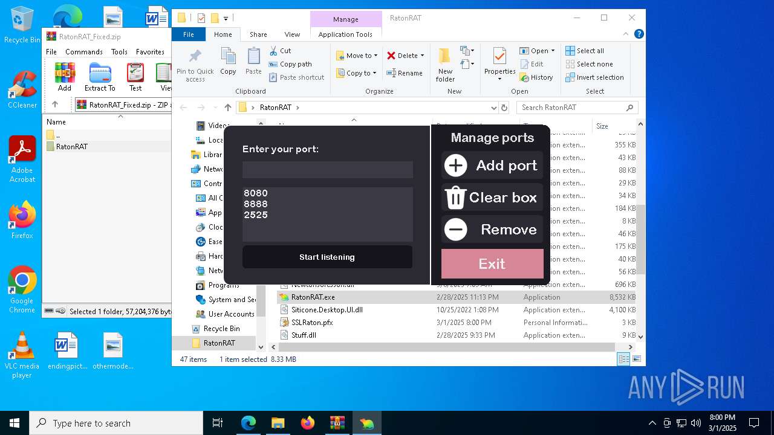Click WinRAR Add toolbar icon
The height and width of the screenshot is (435, 774).
[x=65, y=77]
